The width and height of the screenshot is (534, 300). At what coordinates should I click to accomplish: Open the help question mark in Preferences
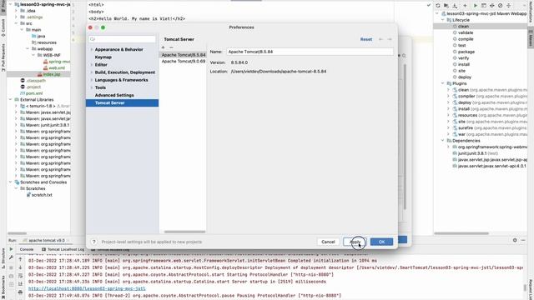93,242
